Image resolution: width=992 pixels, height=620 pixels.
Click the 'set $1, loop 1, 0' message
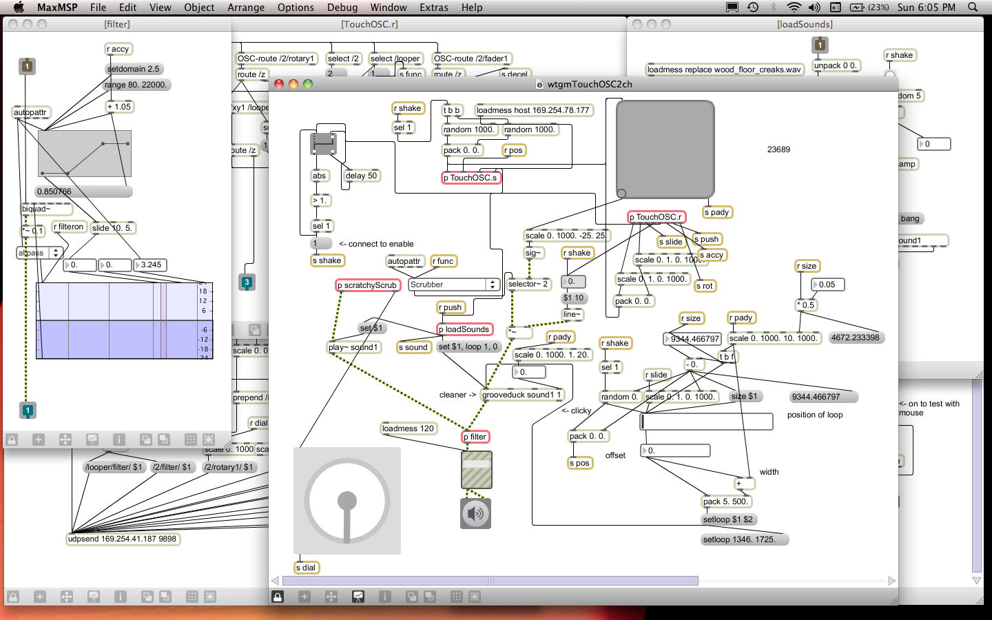(468, 347)
